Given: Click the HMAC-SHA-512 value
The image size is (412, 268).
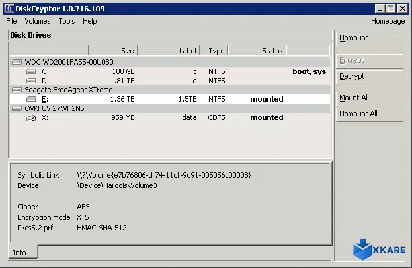Looking at the screenshot, I should pos(101,228).
